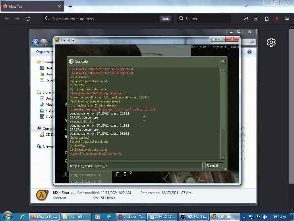Image resolution: width=294 pixels, height=221 pixels.
Task: Click the network tray icon
Action: [x=251, y=217]
